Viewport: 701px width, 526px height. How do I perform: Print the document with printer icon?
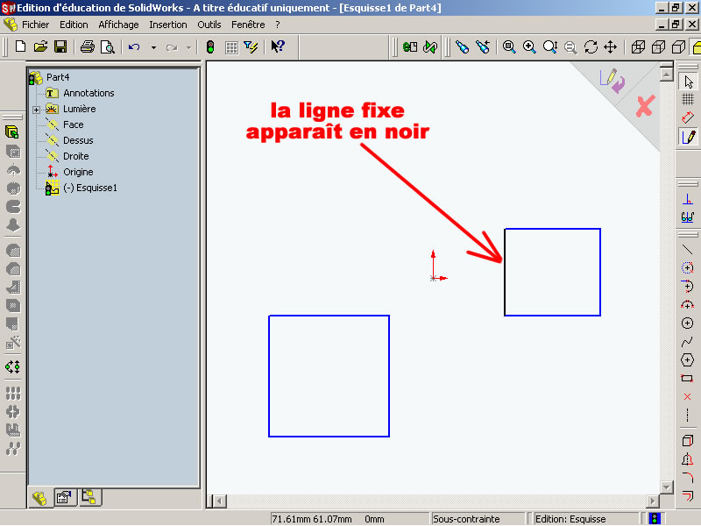pos(87,46)
